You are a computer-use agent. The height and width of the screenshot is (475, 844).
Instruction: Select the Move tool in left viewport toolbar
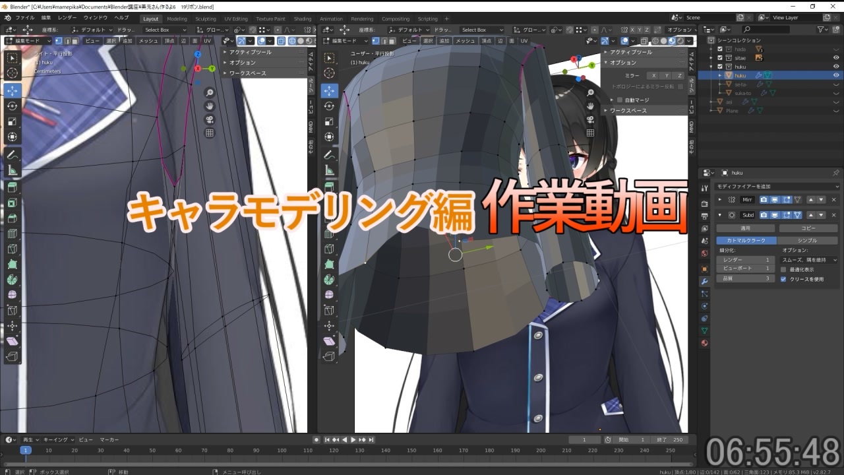point(12,90)
